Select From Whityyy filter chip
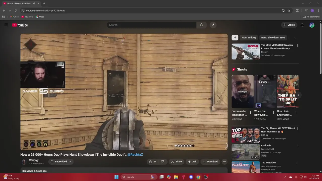 point(249,38)
